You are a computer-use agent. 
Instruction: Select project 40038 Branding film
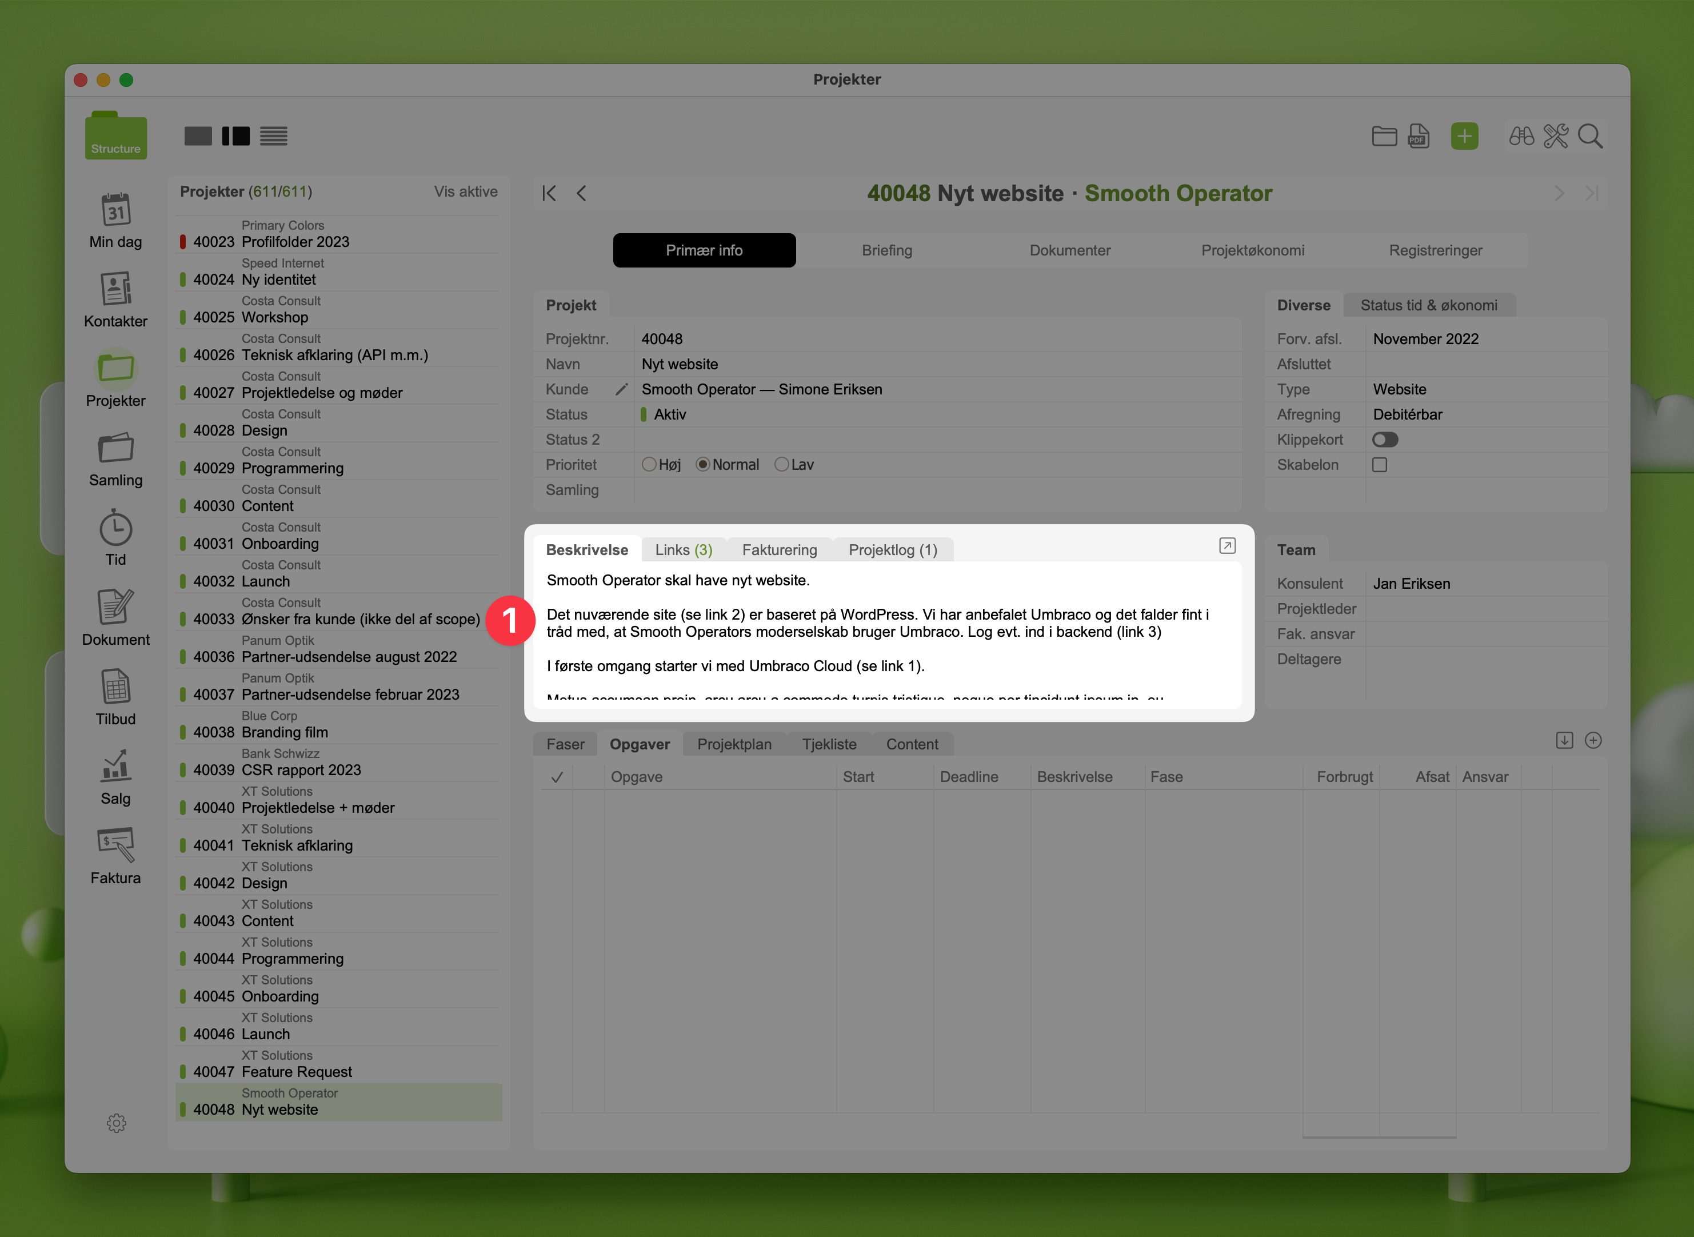[x=285, y=732]
